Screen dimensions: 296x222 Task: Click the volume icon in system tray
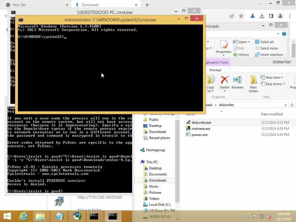click(x=269, y=217)
